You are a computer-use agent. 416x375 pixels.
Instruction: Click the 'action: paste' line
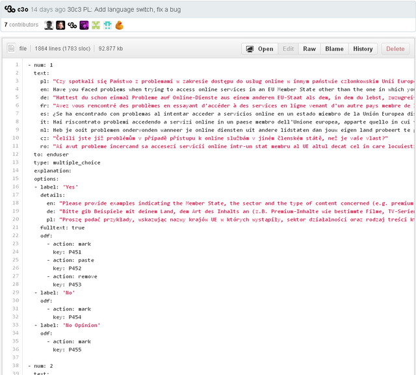(71, 260)
